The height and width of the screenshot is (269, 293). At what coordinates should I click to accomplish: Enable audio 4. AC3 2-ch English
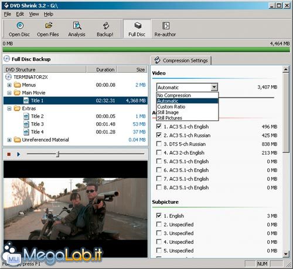[159, 152]
